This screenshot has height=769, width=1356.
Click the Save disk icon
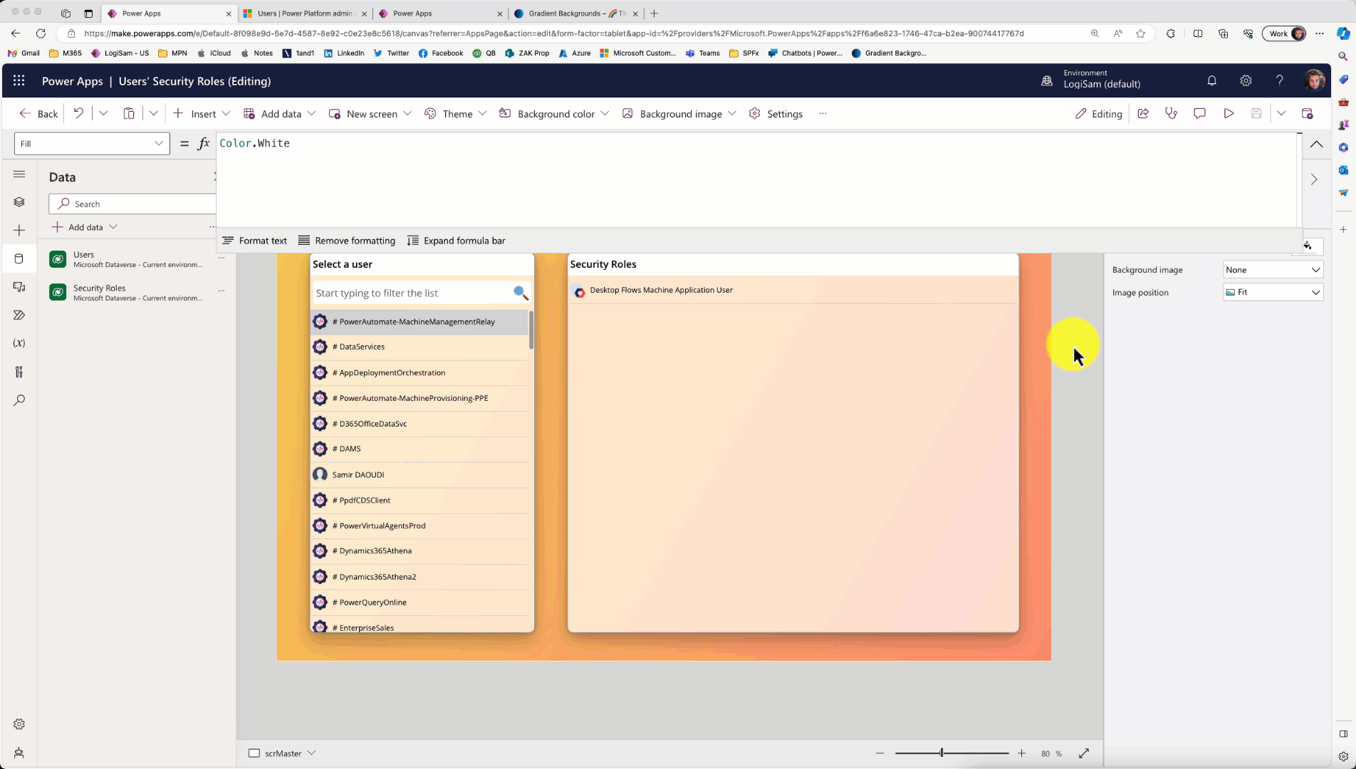(x=1256, y=113)
